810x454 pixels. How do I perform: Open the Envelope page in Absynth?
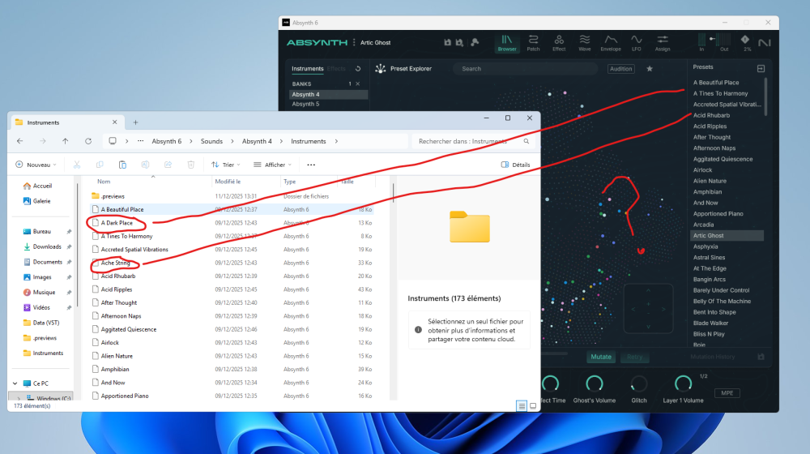[x=611, y=43]
